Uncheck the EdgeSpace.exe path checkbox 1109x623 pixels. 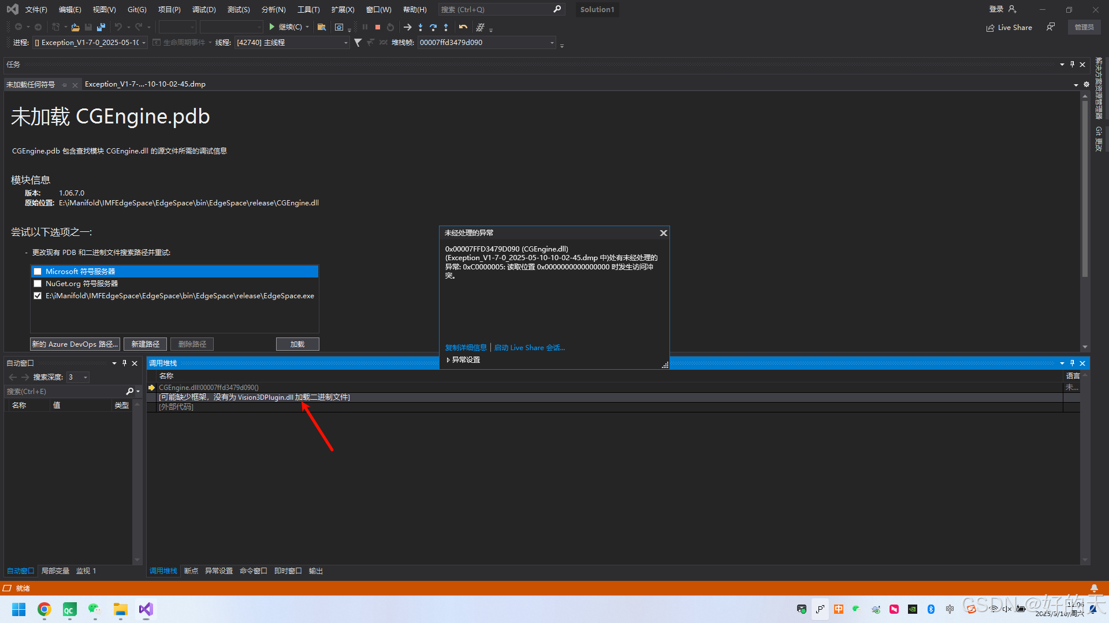point(38,296)
